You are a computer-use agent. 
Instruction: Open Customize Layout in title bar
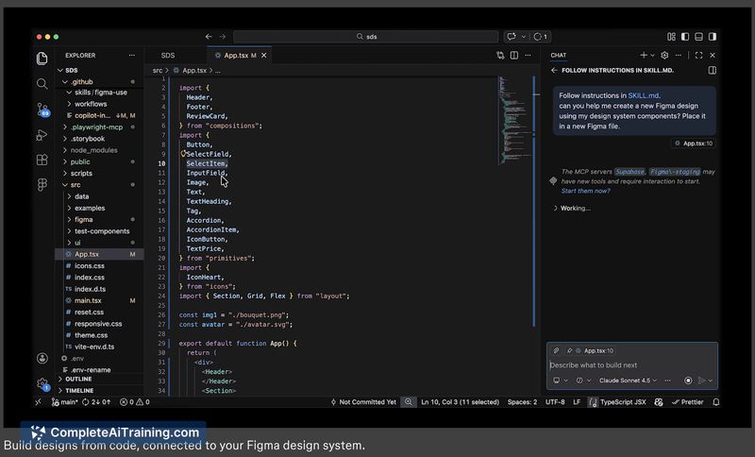[671, 37]
